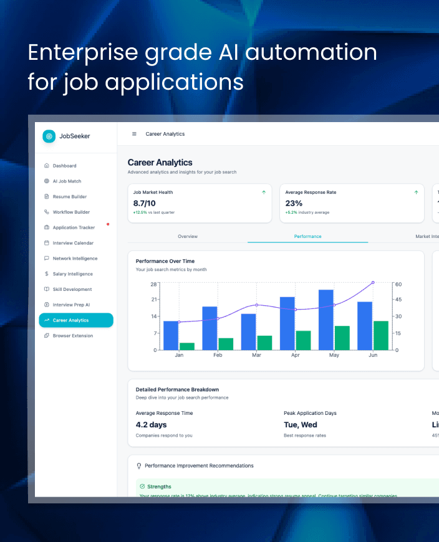Click the Average Response Rate card

(x=352, y=203)
